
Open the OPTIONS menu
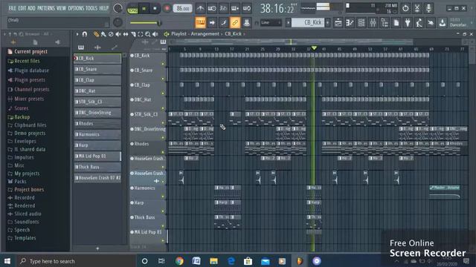pos(76,8)
